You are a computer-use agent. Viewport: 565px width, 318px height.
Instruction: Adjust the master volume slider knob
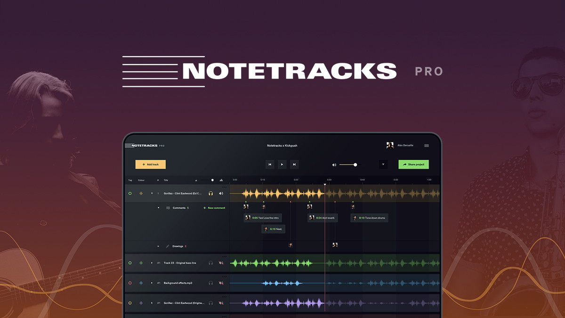[355, 165]
